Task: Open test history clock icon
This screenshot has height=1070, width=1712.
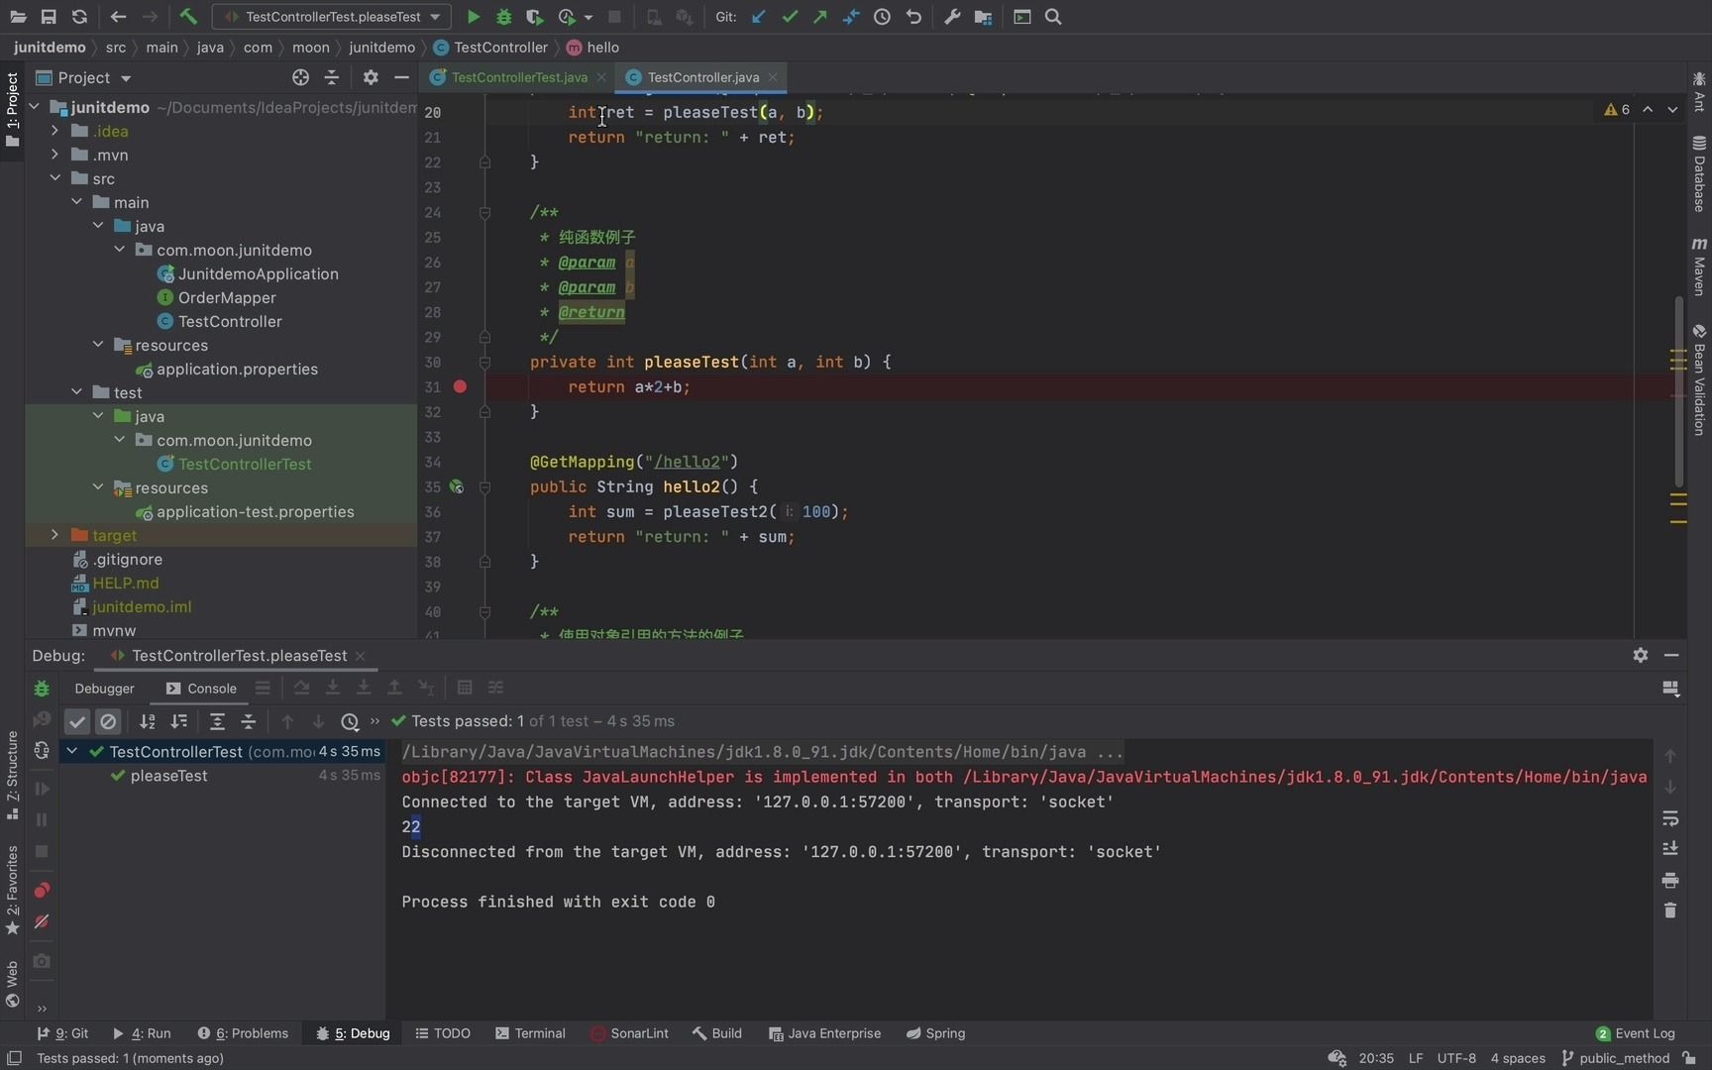Action: pos(350,721)
